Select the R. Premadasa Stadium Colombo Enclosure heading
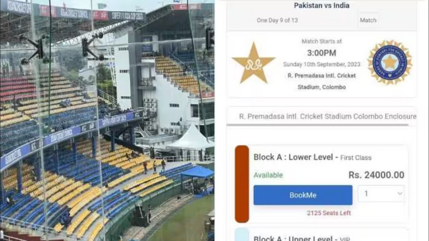 (327, 116)
